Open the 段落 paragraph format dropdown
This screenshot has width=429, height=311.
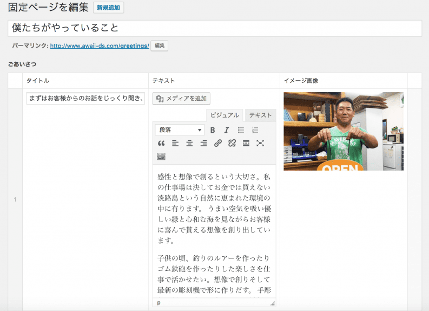tap(180, 130)
